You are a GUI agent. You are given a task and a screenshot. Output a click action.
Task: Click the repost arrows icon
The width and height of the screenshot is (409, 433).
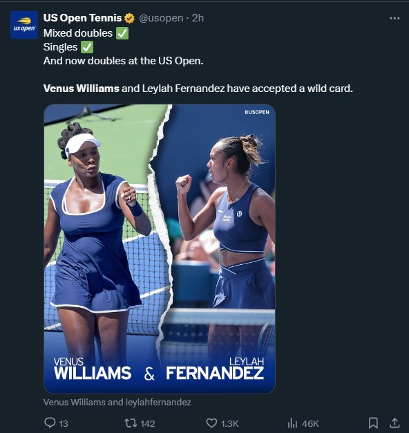(130, 423)
